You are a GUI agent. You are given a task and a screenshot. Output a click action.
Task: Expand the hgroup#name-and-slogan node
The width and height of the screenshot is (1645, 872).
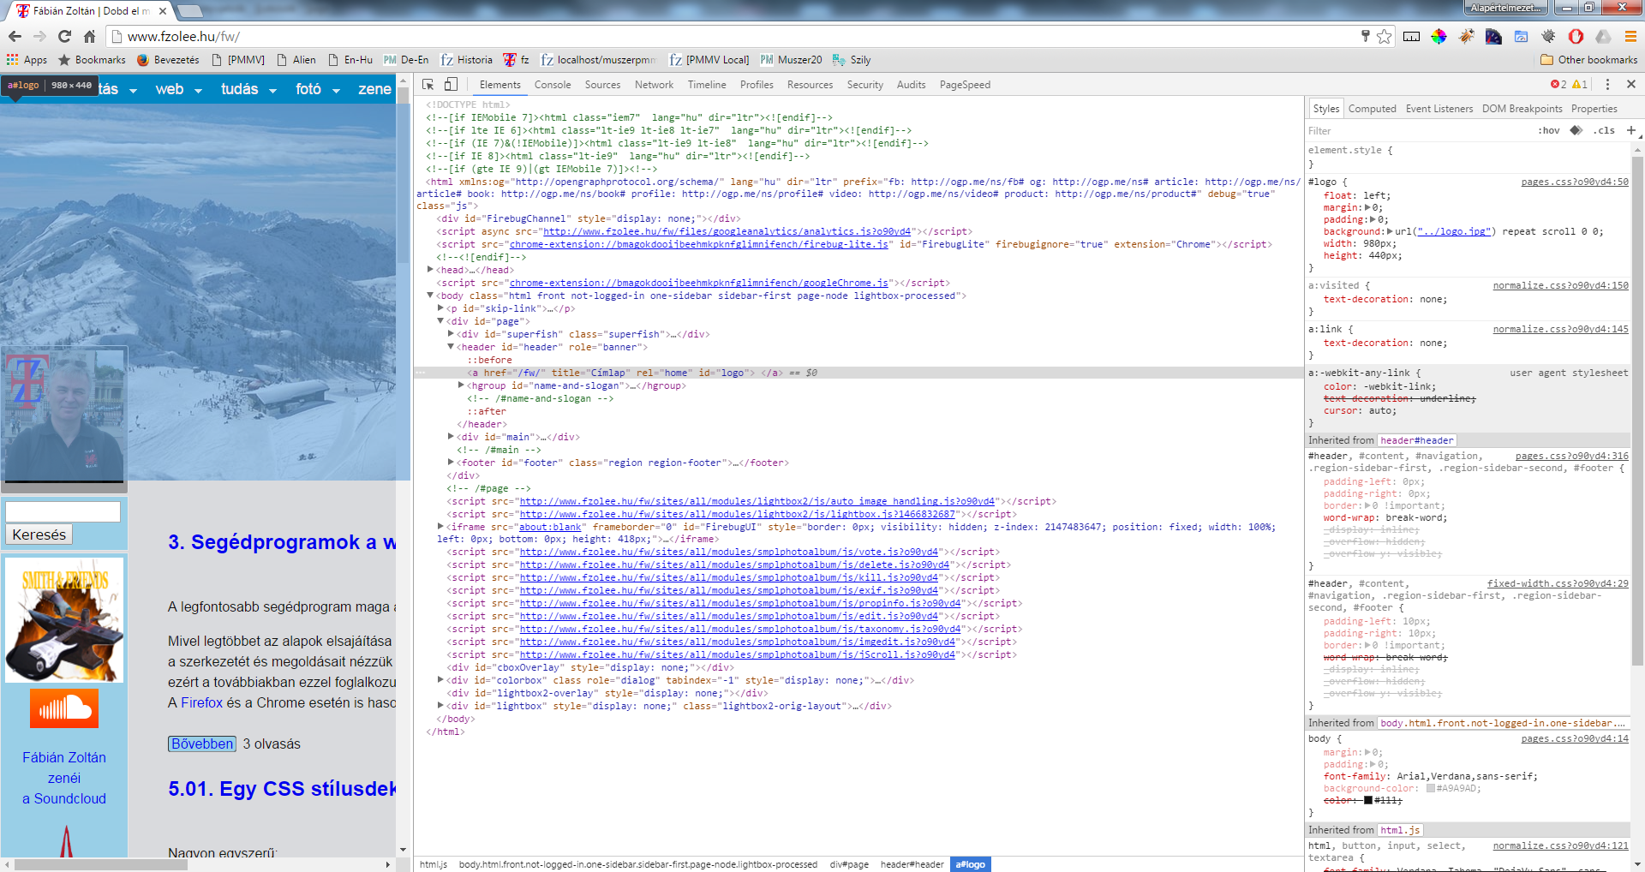[x=461, y=385]
